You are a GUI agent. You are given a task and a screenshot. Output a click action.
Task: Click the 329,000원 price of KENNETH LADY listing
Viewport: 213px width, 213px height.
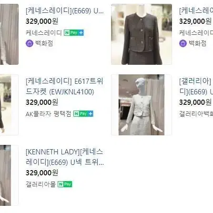(42, 173)
